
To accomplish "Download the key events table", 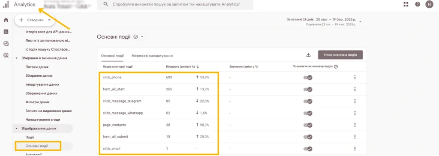I will pyautogui.click(x=309, y=55).
